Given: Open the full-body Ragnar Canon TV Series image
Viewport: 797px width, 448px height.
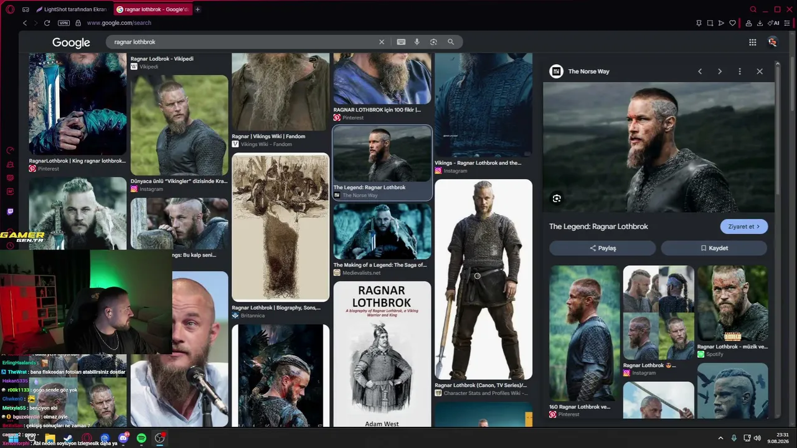Looking at the screenshot, I should [x=483, y=279].
